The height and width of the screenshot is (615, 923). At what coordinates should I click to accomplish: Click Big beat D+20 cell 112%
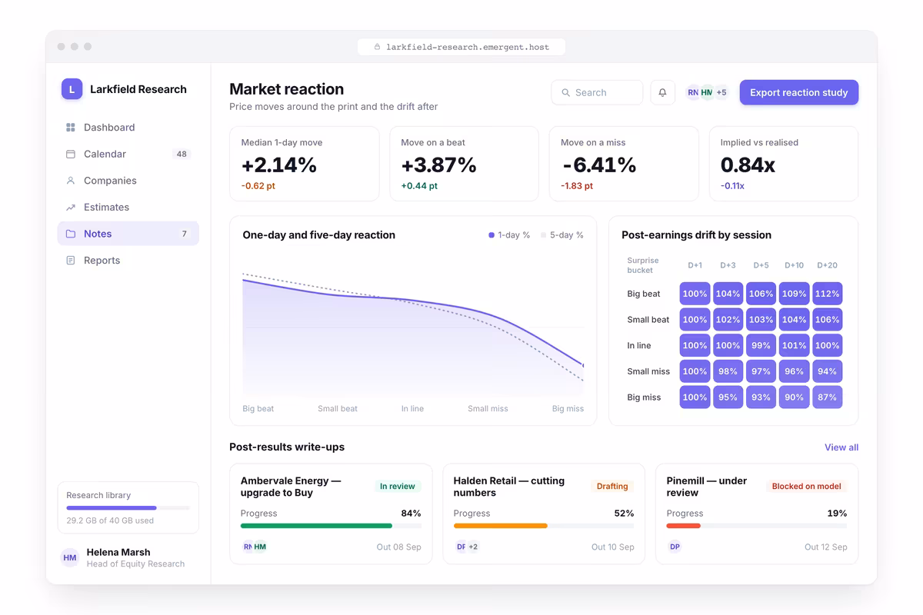click(x=827, y=294)
